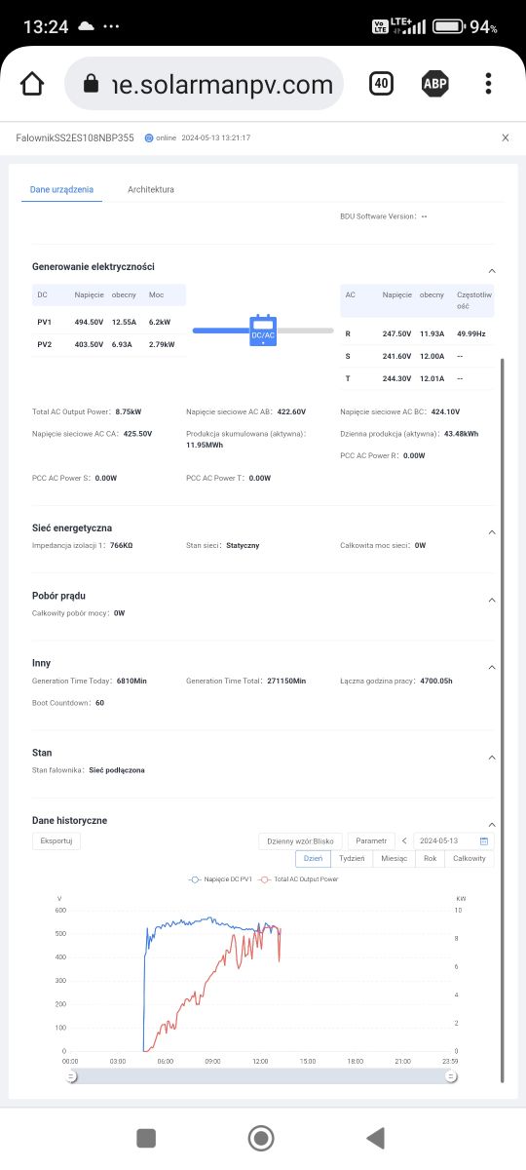Image resolution: width=526 pixels, height=1170 pixels.
Task: Select the Tydzień time range
Action: pos(352,859)
